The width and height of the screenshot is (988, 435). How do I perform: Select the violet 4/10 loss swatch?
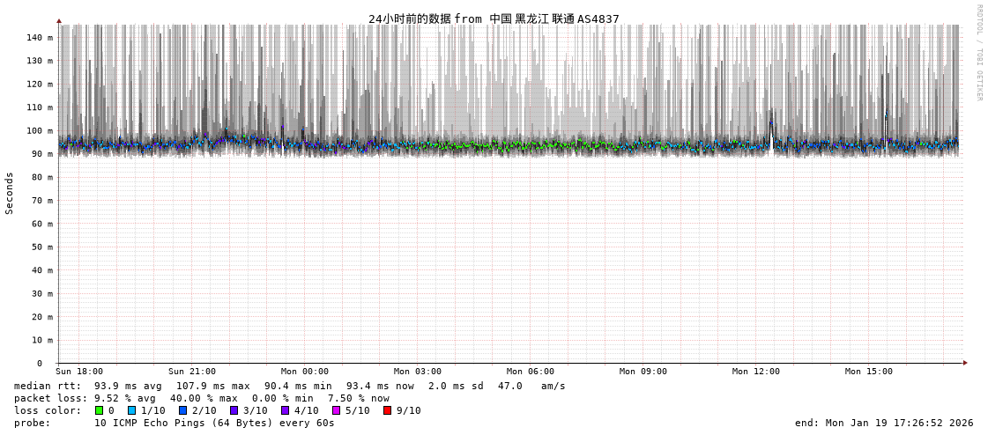[285, 410]
